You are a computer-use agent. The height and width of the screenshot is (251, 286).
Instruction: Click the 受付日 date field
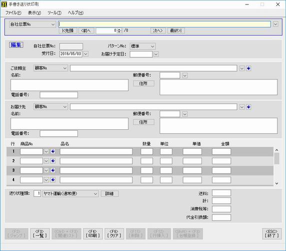(71, 54)
